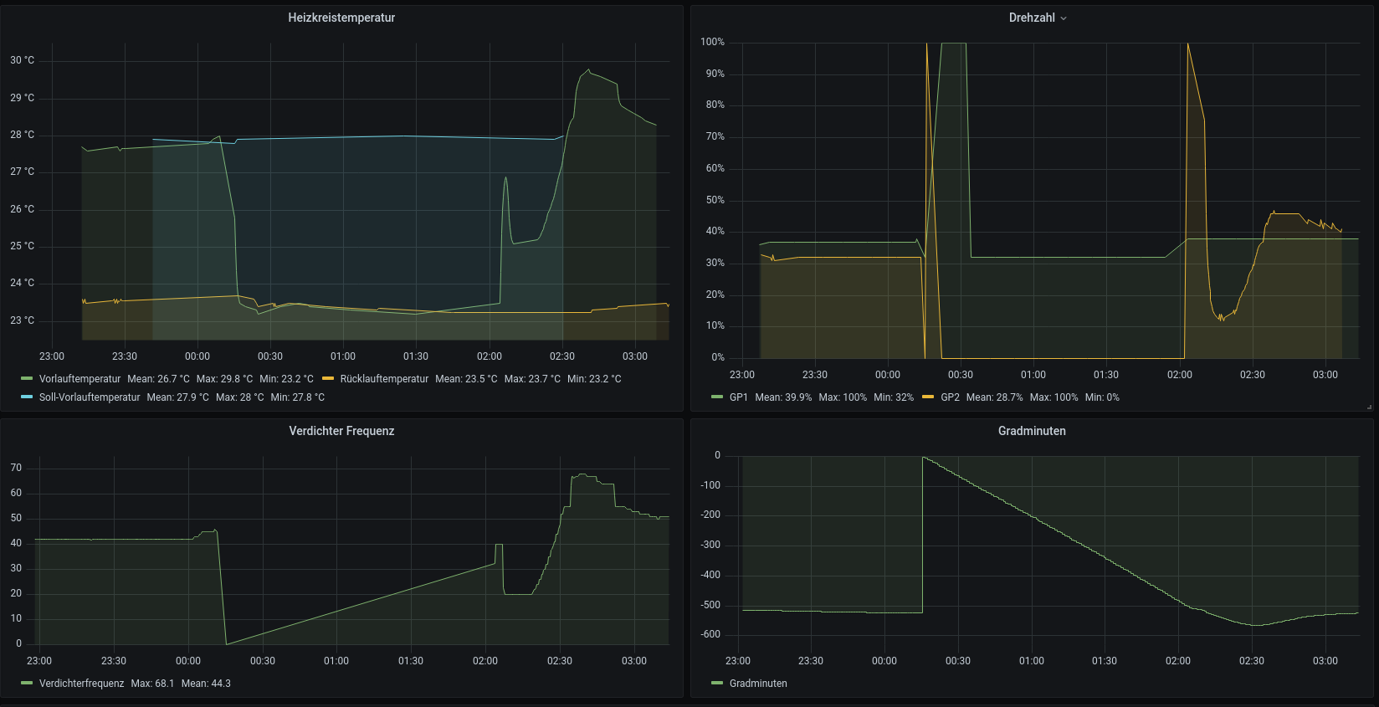
Task: Open the GP1 green color picker swatch
Action: (x=717, y=397)
